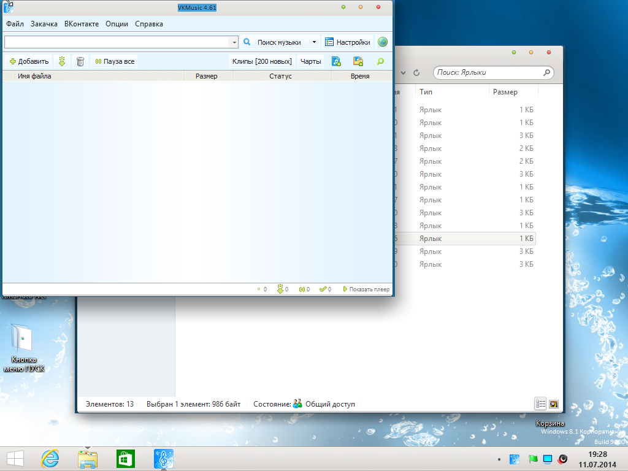Click the green download arrow toolbar icon
Screen dimensions: 628x471
(62, 61)
